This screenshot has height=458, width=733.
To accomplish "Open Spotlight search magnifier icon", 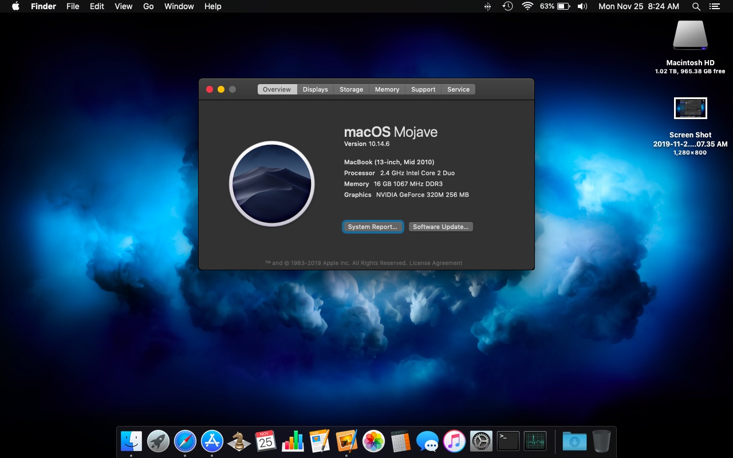I will tap(696, 6).
